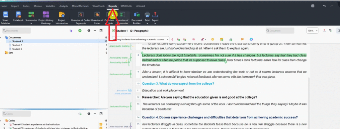Switch to the Home tab

(x=4, y=6)
